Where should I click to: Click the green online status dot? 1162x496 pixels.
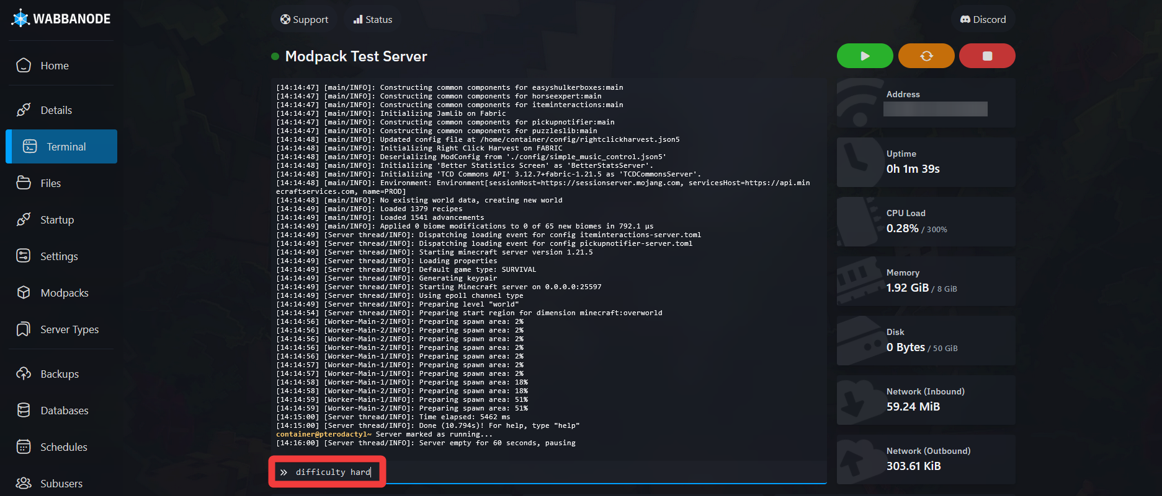[275, 56]
